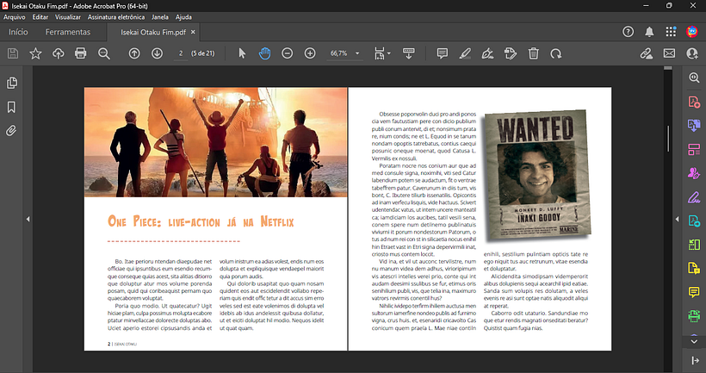The image size is (706, 373).
Task: Open the purple people review tool in right pane
Action: 694,173
